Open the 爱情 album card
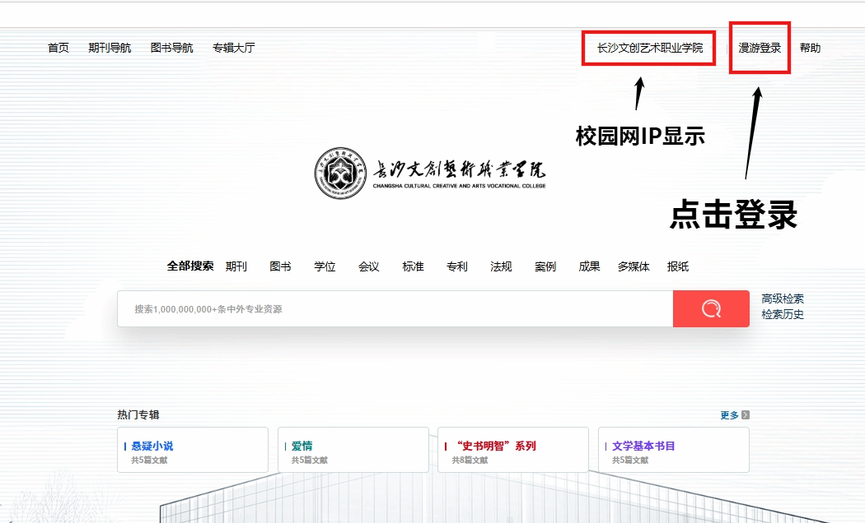Viewport: 865px width, 523px height. (353, 450)
